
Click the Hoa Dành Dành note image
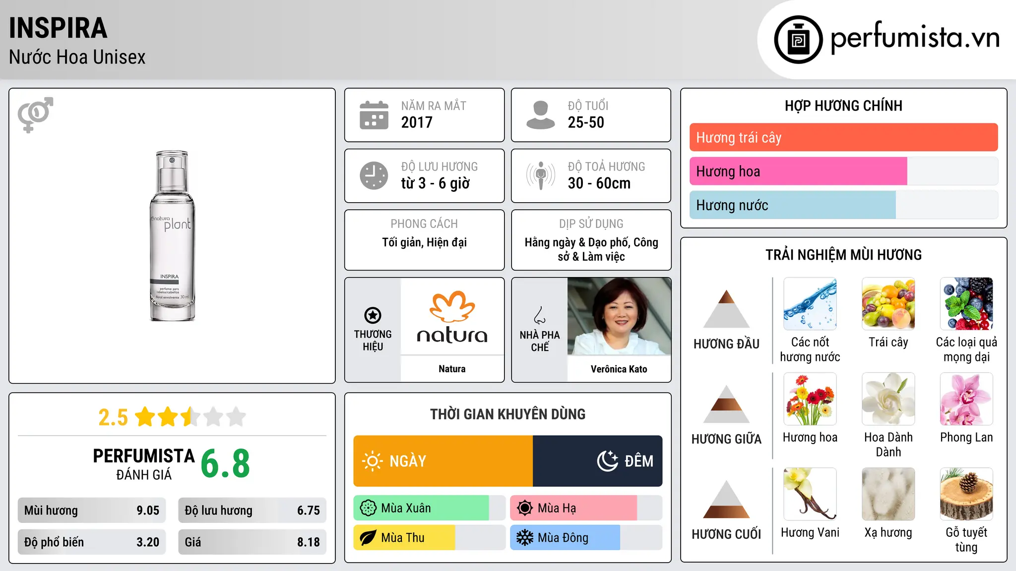coord(888,399)
